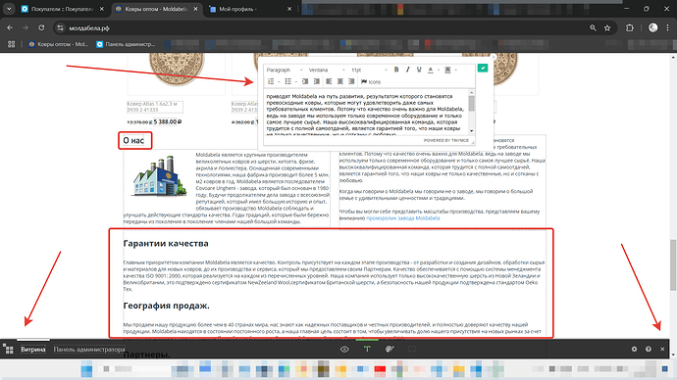Viewport: 677px width, 380px height.
Task: Align text to center in the editor
Action: click(x=340, y=81)
